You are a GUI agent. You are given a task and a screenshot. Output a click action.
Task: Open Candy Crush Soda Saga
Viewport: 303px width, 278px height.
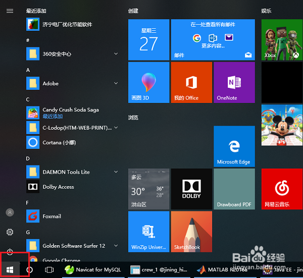(x=72, y=113)
